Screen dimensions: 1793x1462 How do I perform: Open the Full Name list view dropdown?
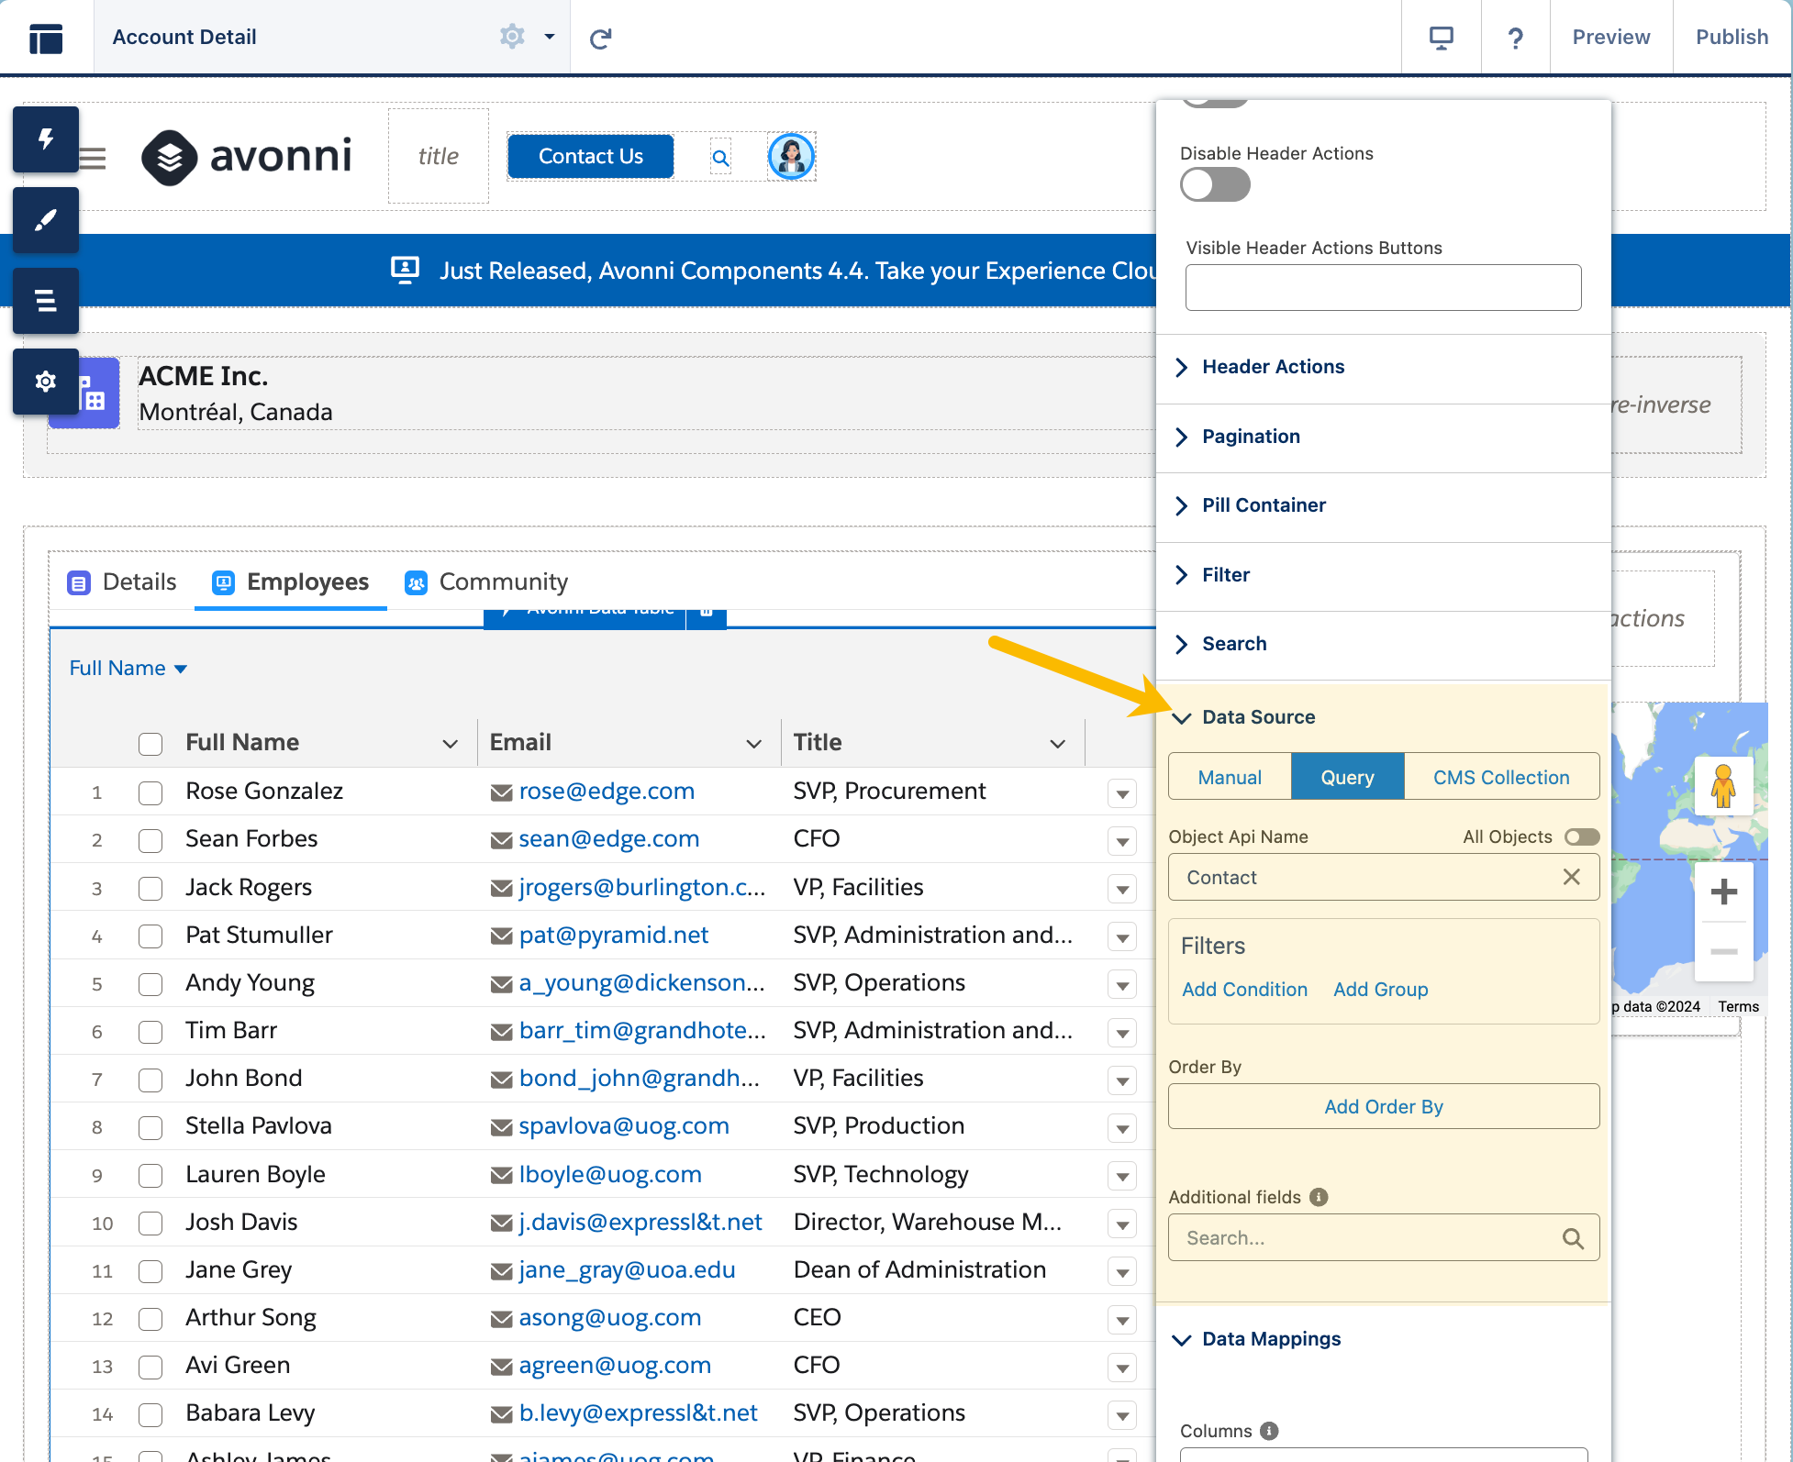coord(128,669)
